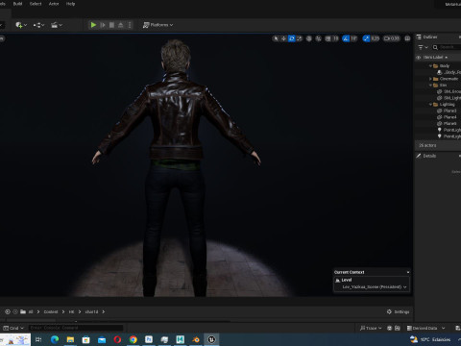Select Plane4 actor in Outliner
461x346 pixels.
click(x=447, y=117)
